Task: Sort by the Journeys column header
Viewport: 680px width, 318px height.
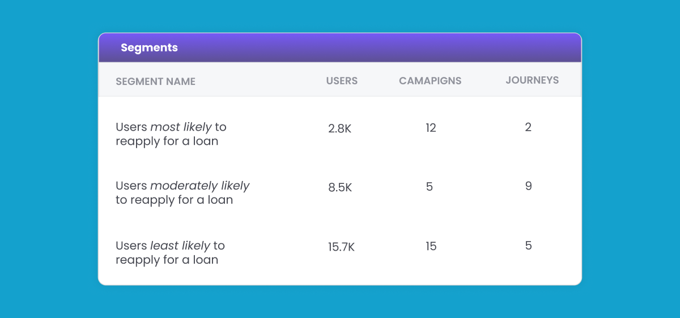Action: 532,80
